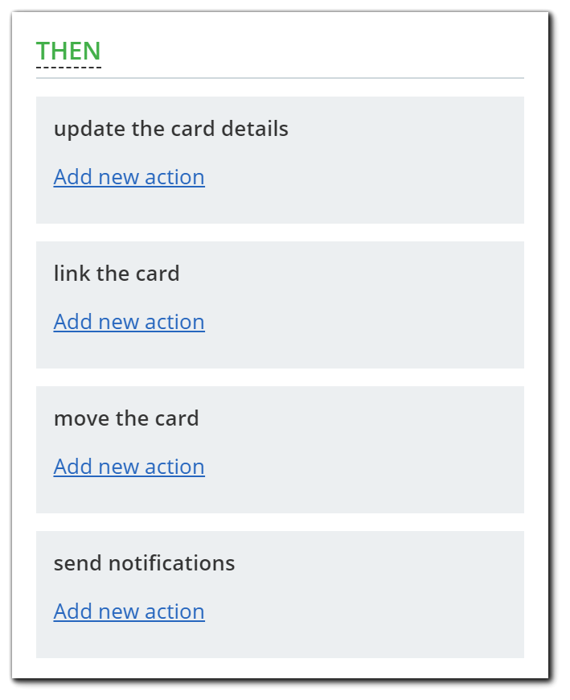Add new action under send notifications
The height and width of the screenshot is (700, 570).
[x=129, y=611]
